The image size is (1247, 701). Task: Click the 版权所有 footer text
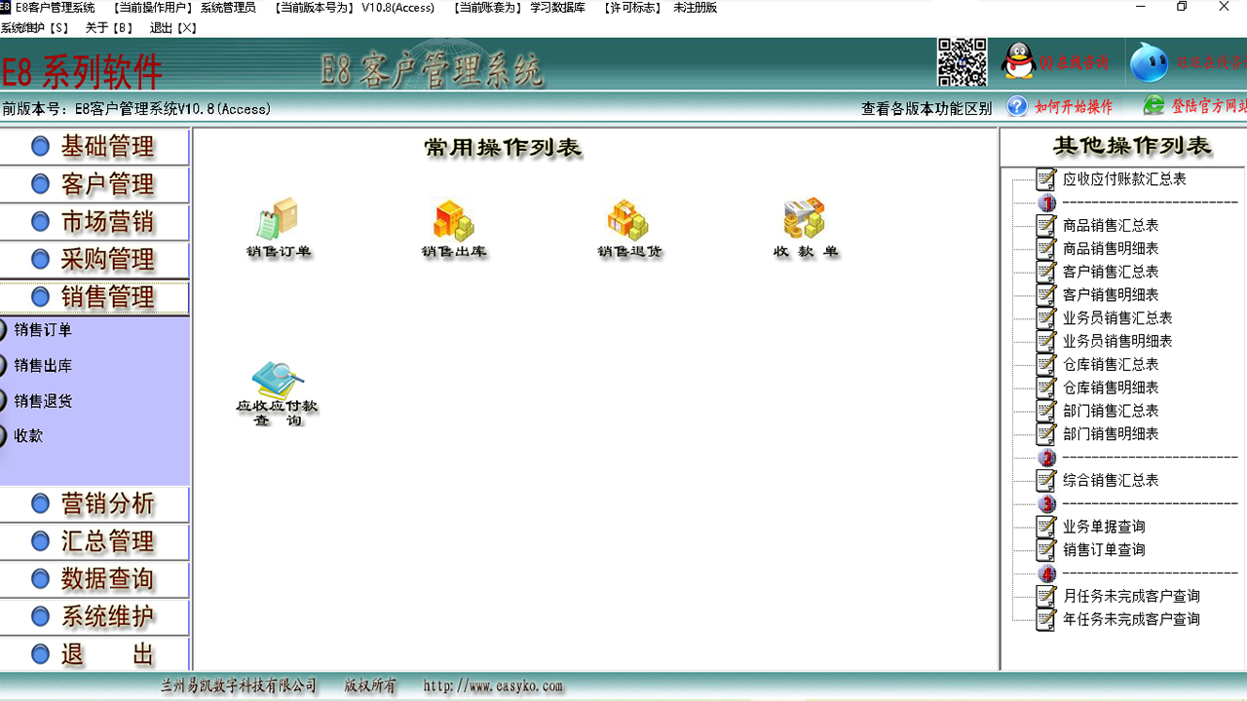pos(371,686)
